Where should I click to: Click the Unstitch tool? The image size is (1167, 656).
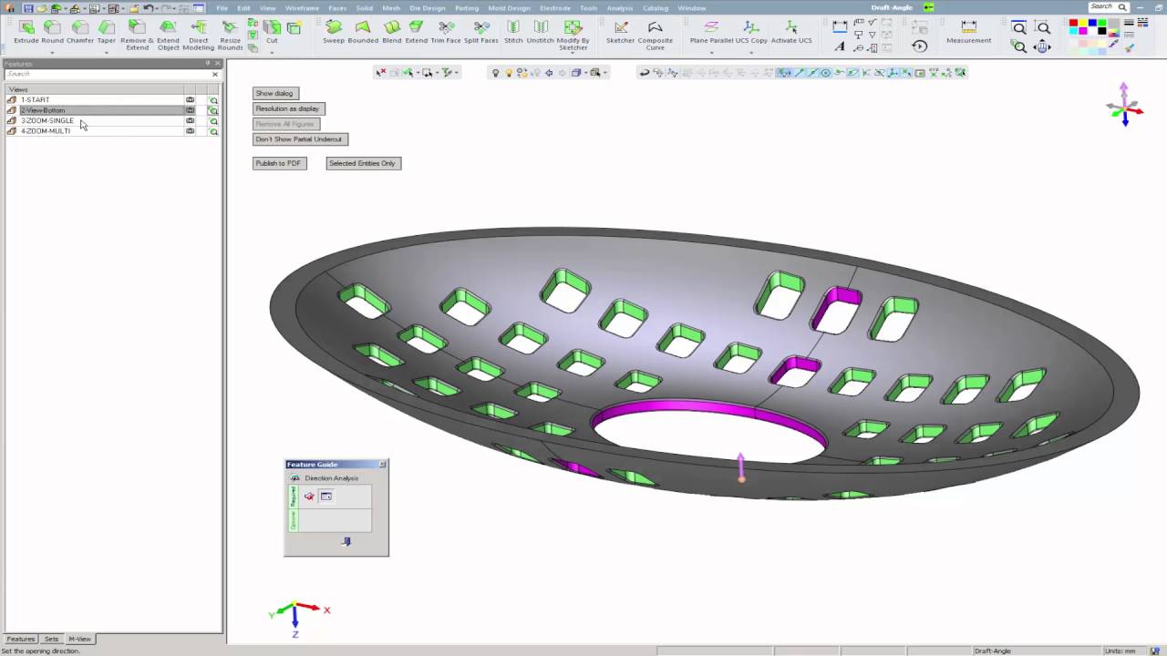pyautogui.click(x=540, y=33)
